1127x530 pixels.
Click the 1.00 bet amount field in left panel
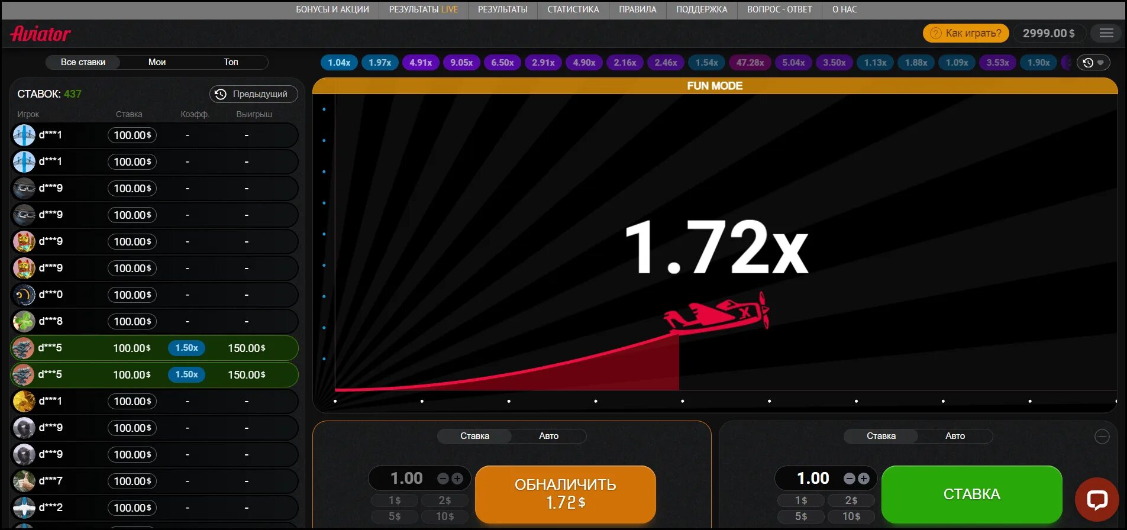coord(406,478)
